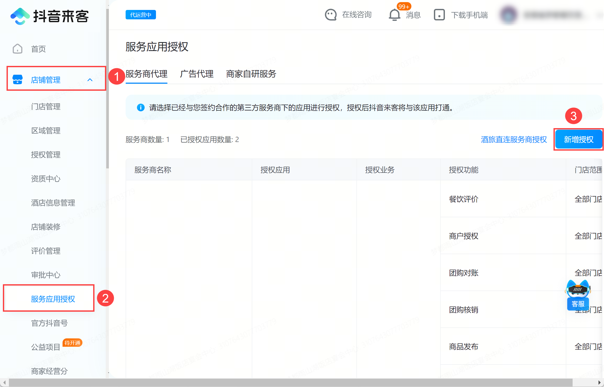The height and width of the screenshot is (387, 604).
Task: Open the 客服 robot assistant icon
Action: pos(578,295)
